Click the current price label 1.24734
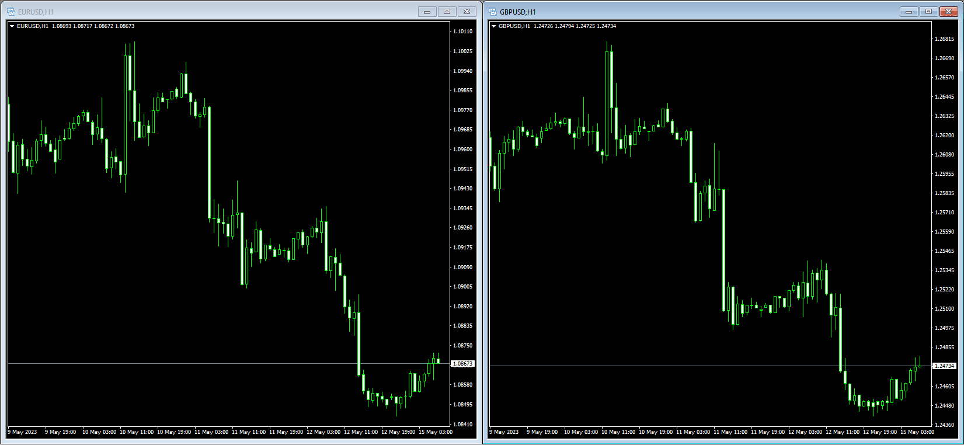Image resolution: width=964 pixels, height=445 pixels. coord(945,366)
